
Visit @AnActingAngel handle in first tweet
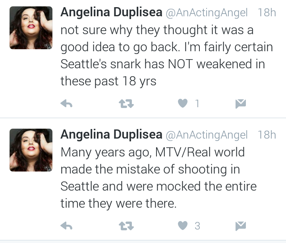point(207,13)
